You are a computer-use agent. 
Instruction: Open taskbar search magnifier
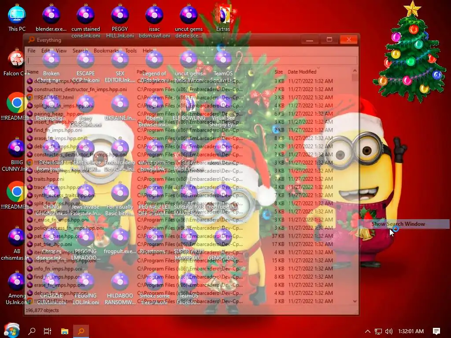[x=32, y=331]
